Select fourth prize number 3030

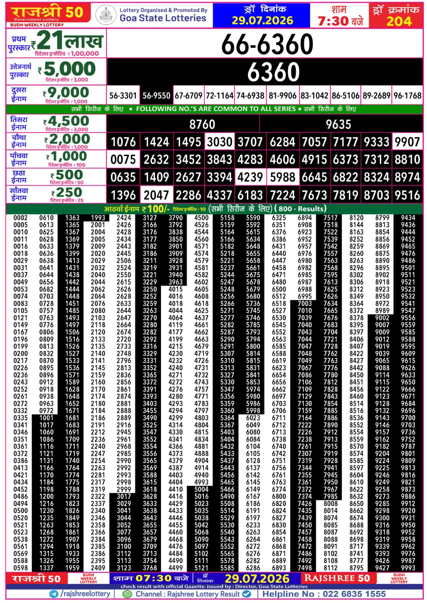click(219, 142)
